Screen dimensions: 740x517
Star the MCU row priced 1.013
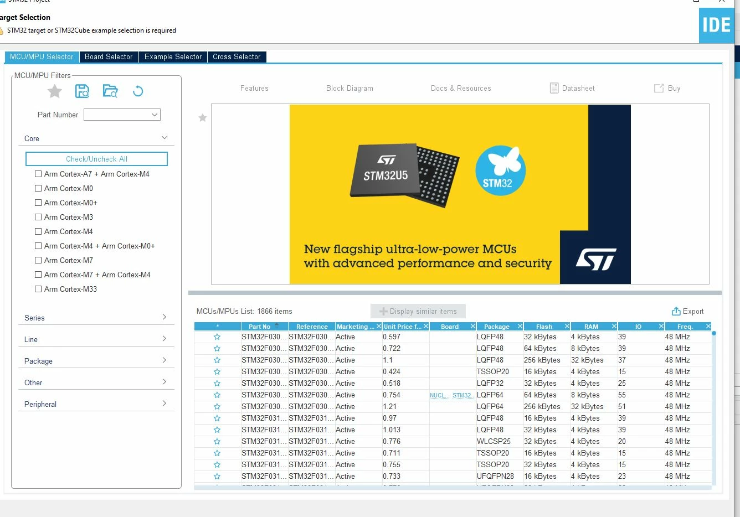click(217, 430)
